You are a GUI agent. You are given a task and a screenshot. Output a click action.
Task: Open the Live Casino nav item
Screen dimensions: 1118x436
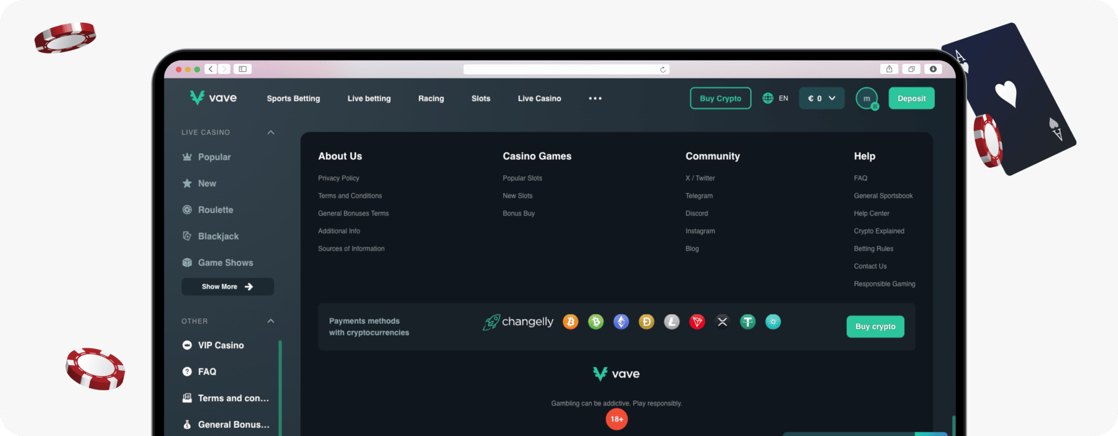539,98
